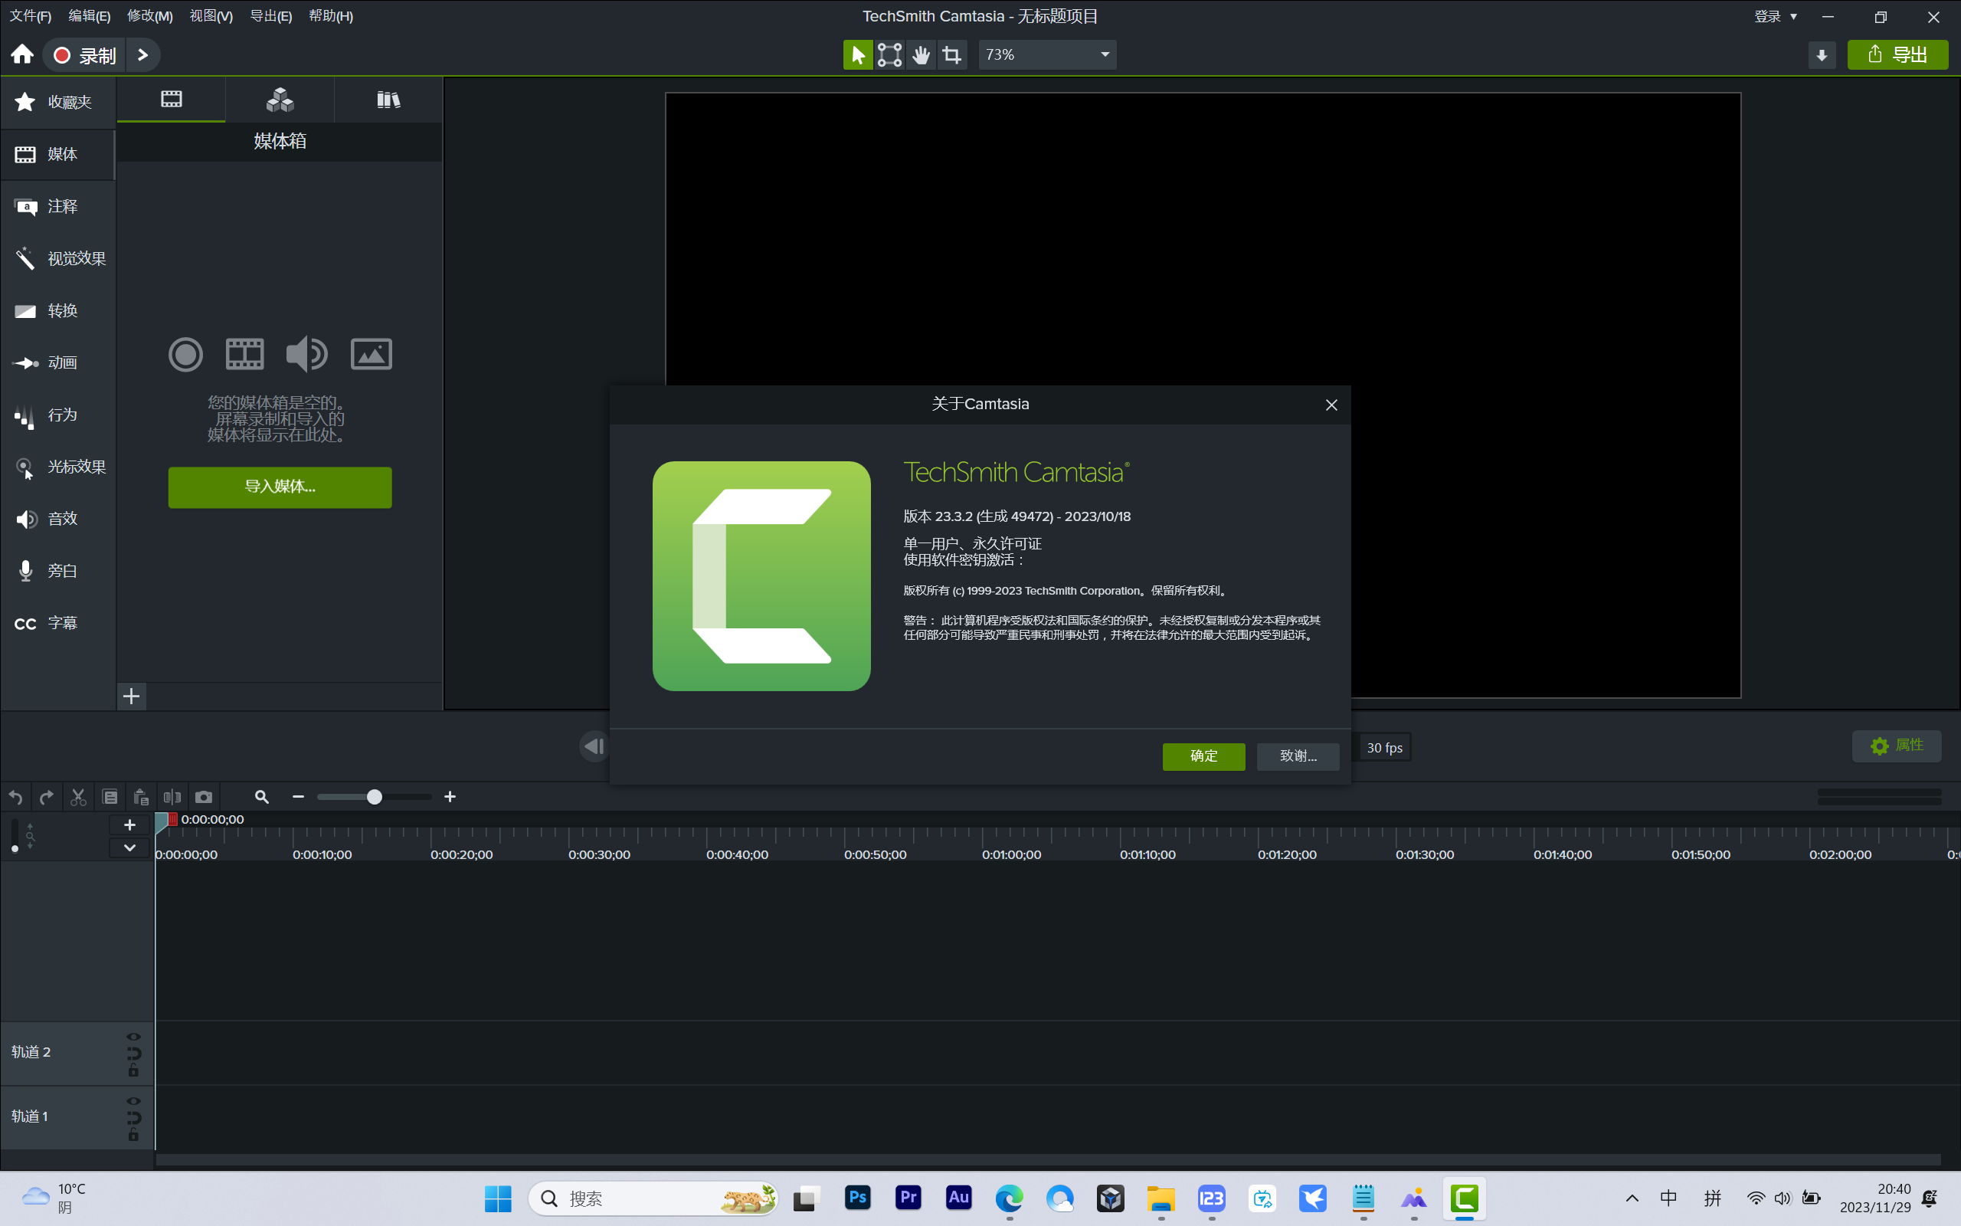The height and width of the screenshot is (1226, 1961).
Task: Click the timeline zoom slider handle
Action: [375, 797]
